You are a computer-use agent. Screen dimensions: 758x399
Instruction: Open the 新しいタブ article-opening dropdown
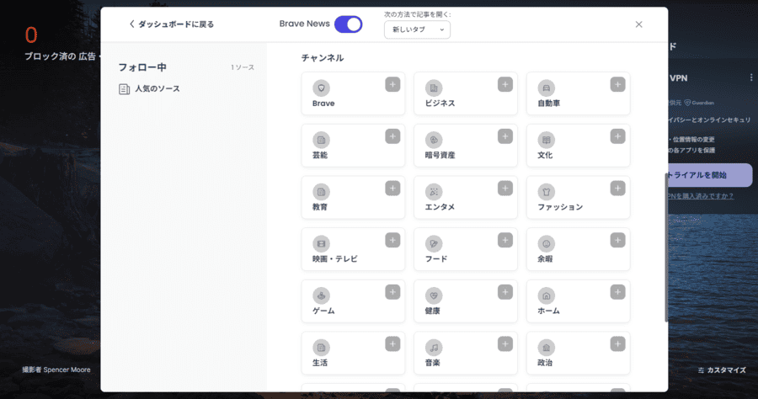pyautogui.click(x=417, y=29)
